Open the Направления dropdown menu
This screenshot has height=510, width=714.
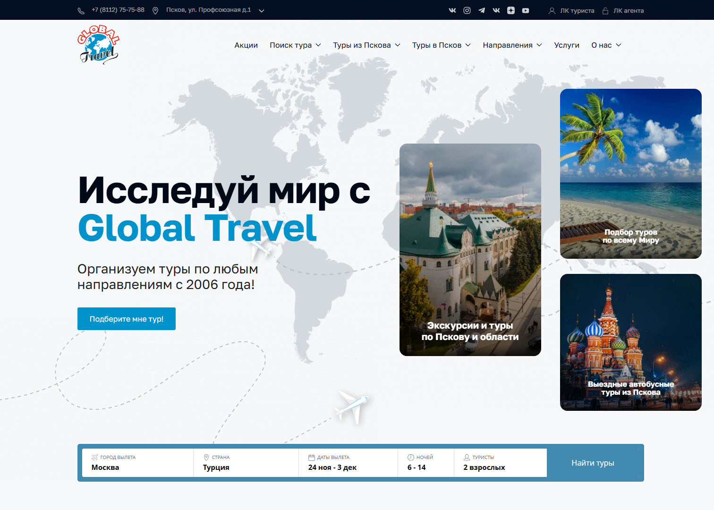(512, 45)
